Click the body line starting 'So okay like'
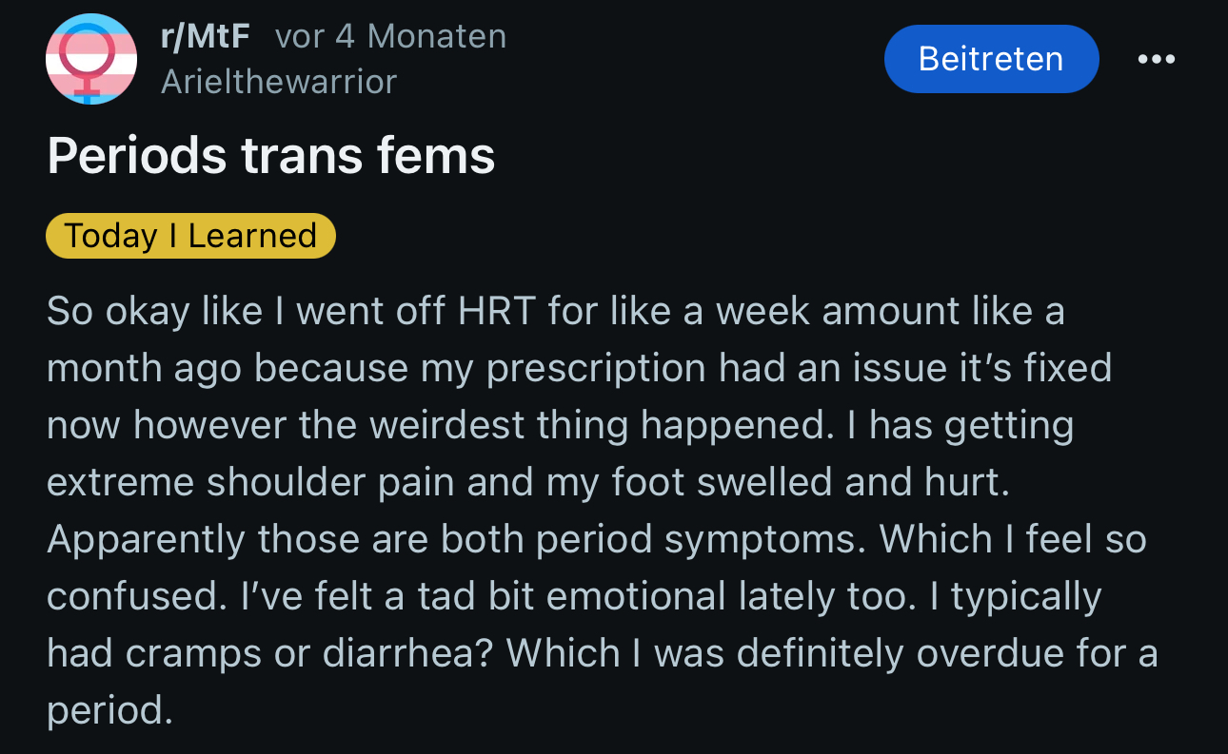Image resolution: width=1228 pixels, height=754 pixels. click(x=556, y=312)
